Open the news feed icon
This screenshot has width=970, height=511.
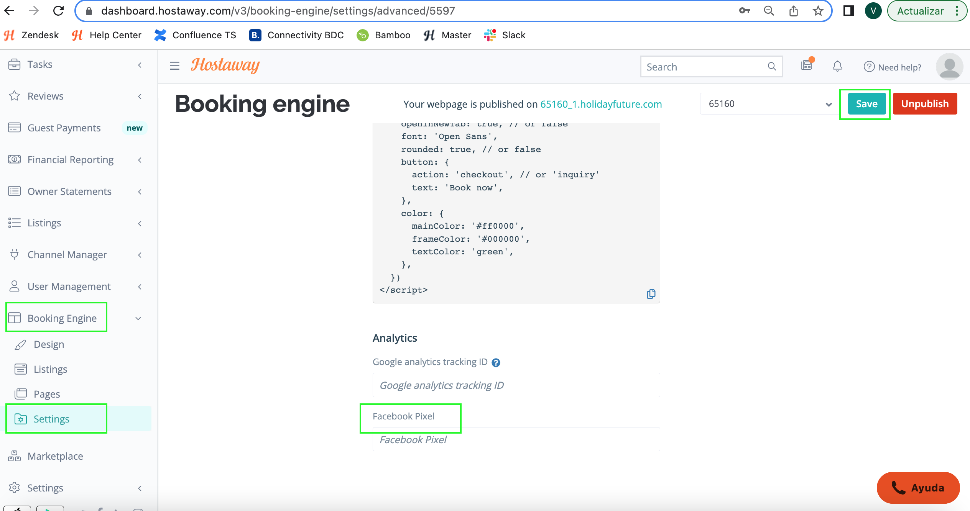click(x=806, y=66)
